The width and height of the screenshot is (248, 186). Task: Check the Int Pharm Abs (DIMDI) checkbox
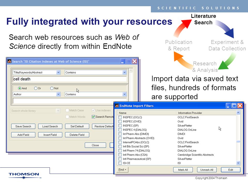[120, 134]
